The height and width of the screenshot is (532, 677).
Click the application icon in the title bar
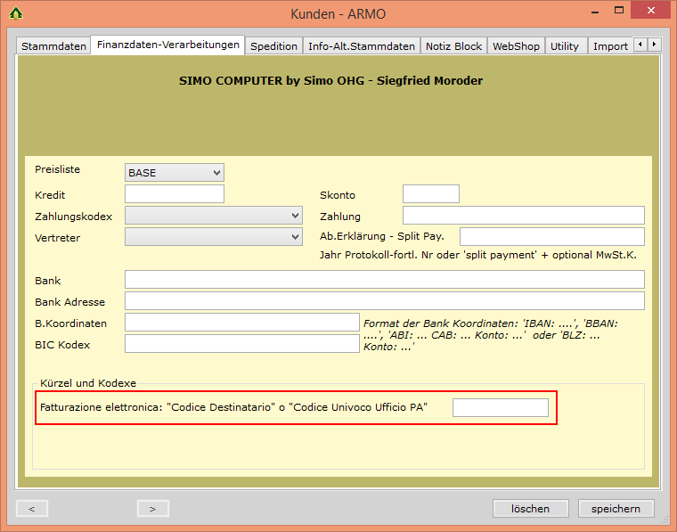15,14
